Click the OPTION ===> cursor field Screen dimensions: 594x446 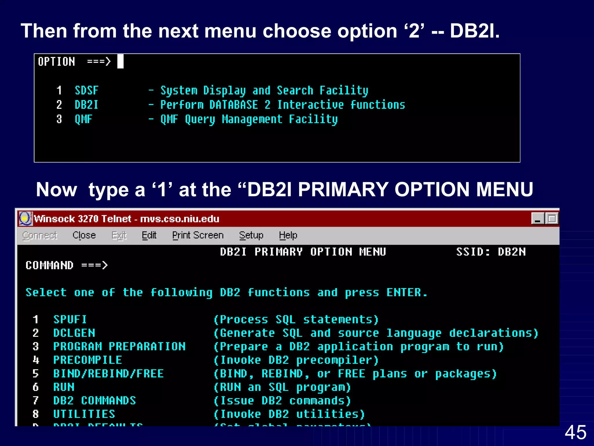click(x=120, y=62)
